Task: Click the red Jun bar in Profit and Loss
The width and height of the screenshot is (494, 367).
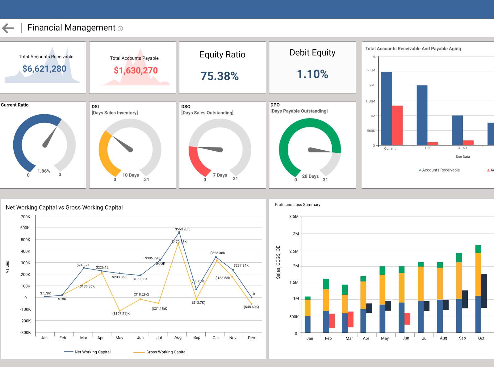Action: [407, 319]
